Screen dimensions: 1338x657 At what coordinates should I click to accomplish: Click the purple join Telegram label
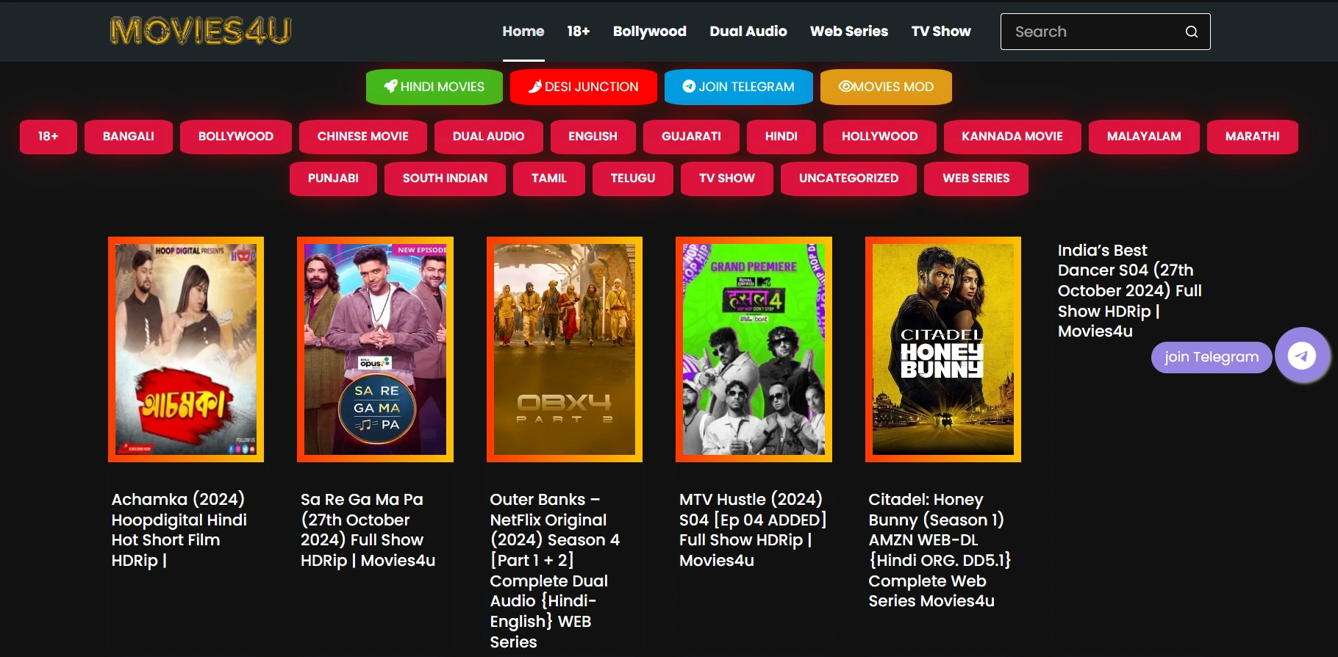pos(1212,357)
